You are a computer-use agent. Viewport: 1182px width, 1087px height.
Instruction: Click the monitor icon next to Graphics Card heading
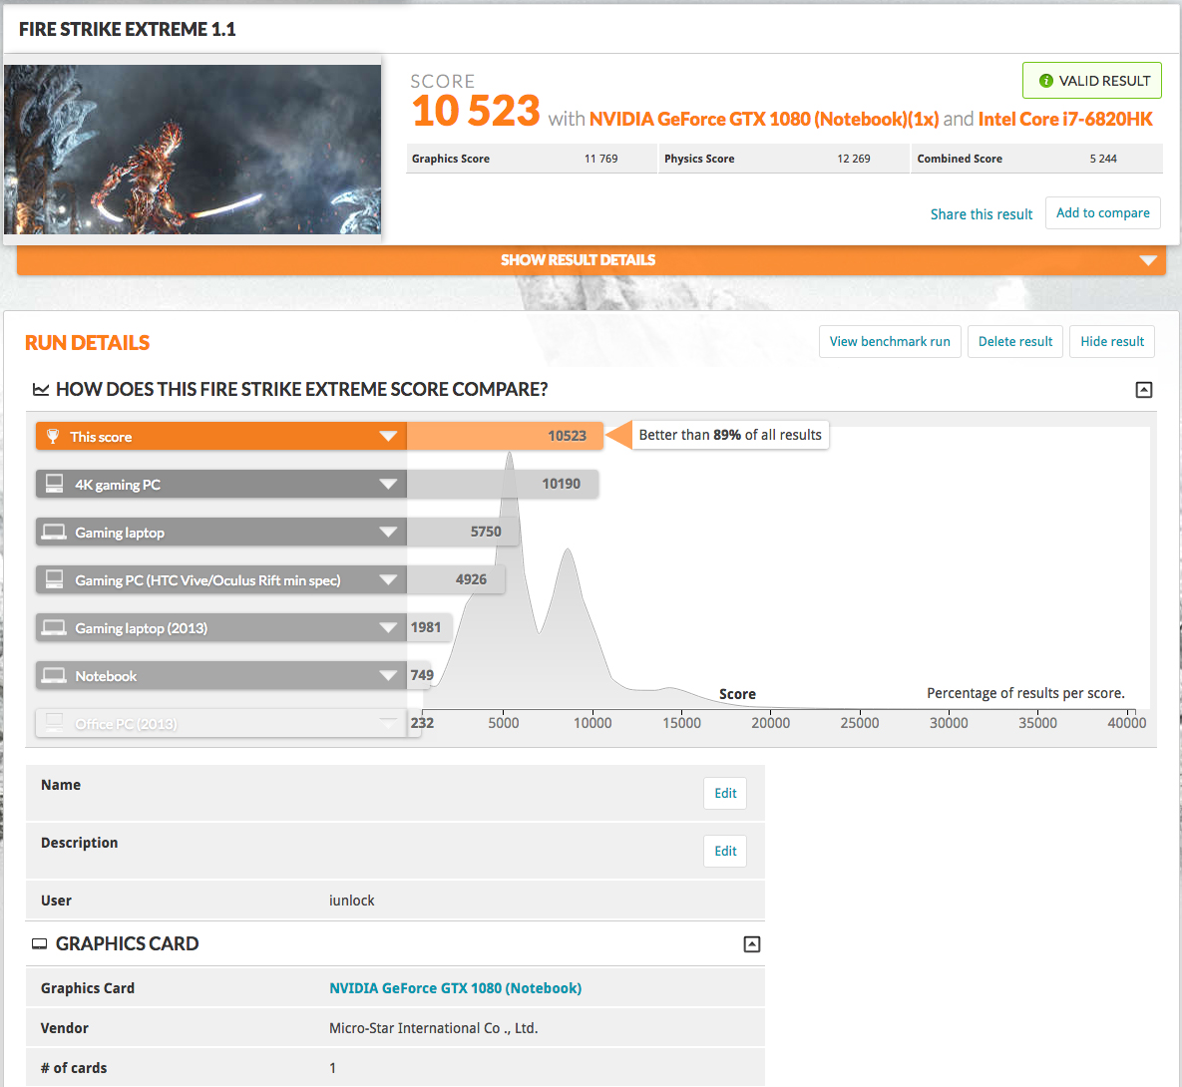click(x=39, y=943)
